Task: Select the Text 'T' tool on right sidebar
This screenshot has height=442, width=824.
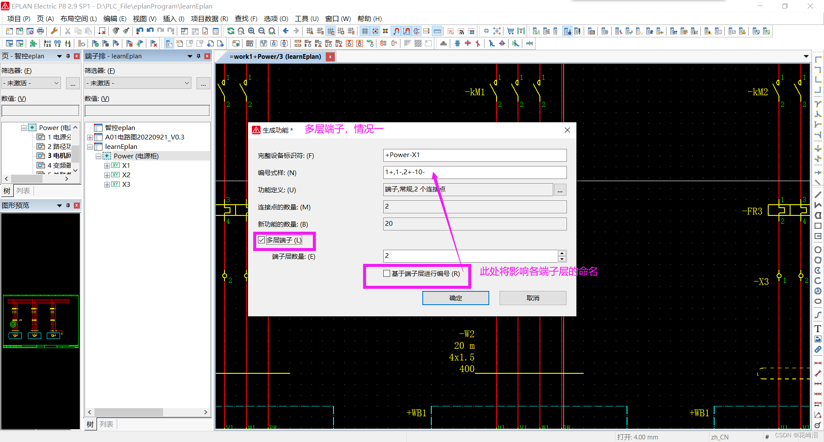Action: pos(818,329)
